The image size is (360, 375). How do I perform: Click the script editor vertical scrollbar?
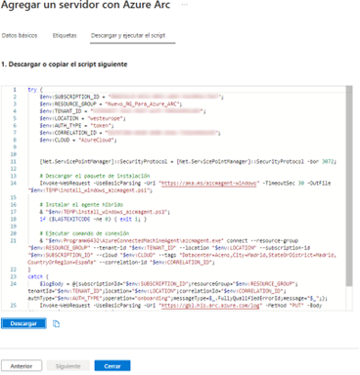349,186
